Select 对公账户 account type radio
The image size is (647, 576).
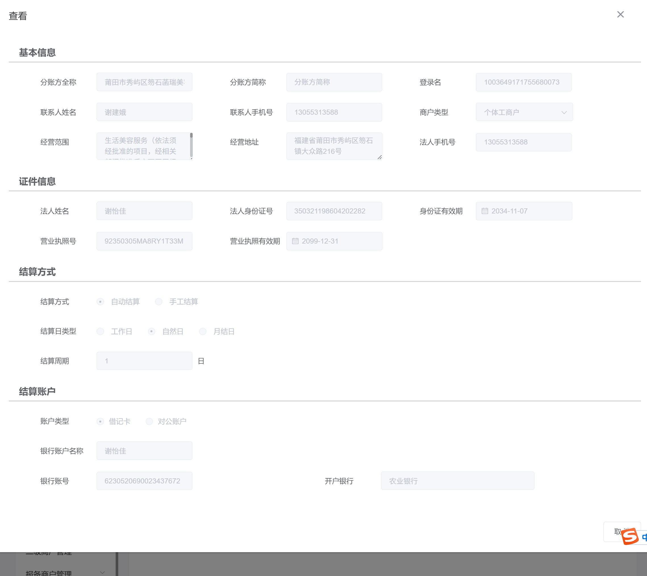149,421
